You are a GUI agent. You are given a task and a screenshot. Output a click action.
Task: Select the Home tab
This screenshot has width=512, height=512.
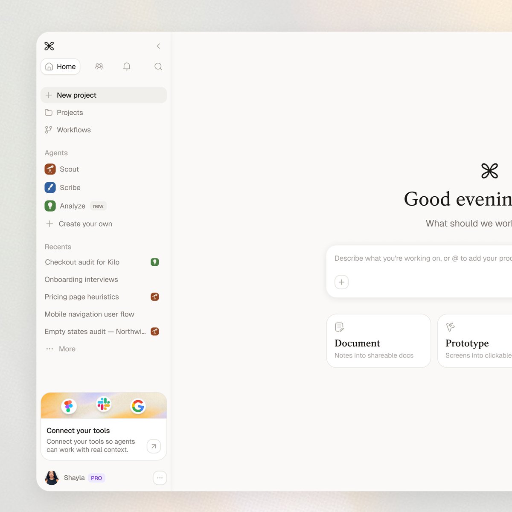tap(61, 67)
